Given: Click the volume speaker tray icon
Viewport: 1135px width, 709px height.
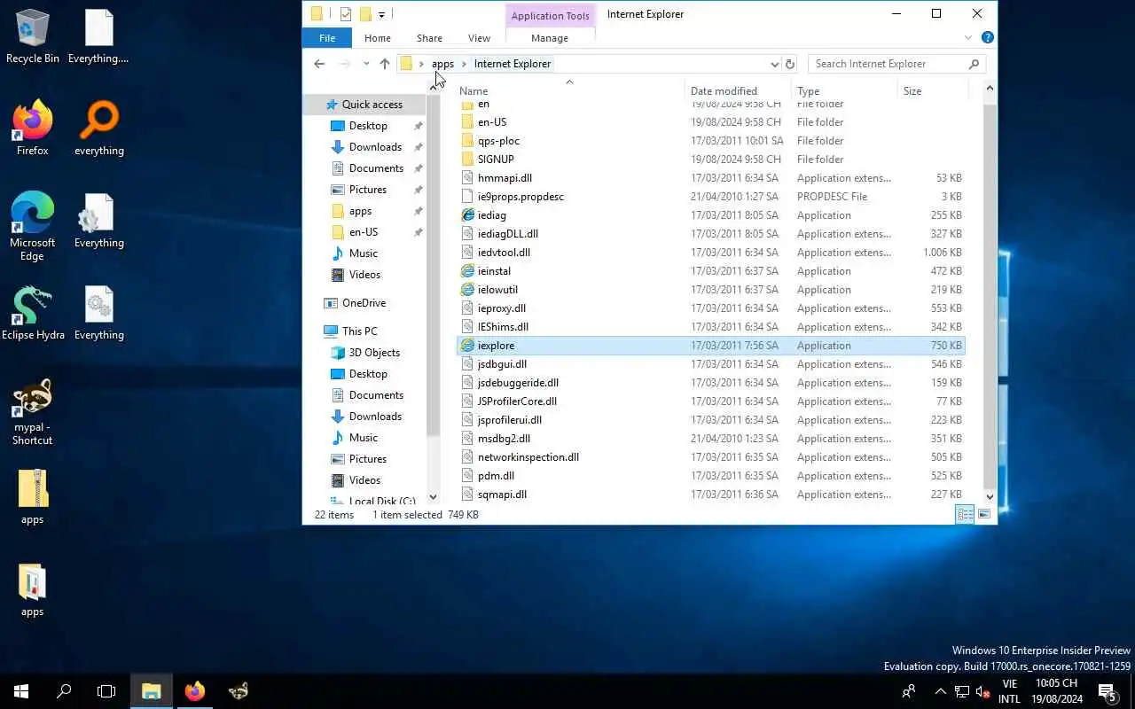Looking at the screenshot, I should pos(982,691).
